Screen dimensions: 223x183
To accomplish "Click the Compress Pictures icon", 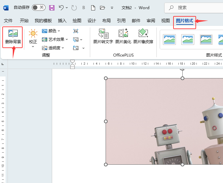I will [76, 31].
